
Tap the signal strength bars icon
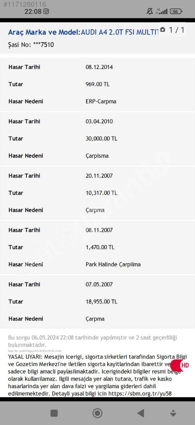click(162, 11)
